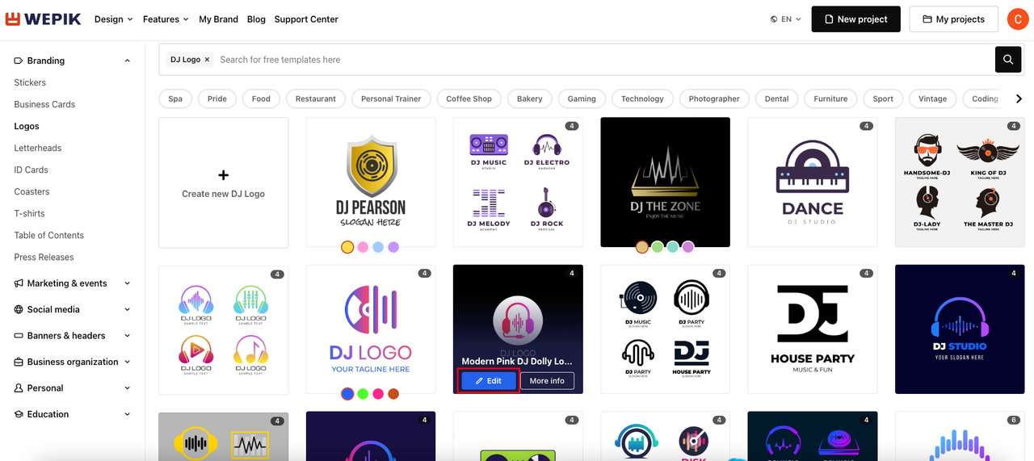Filter by the Restaurant chip
This screenshot has width=1034, height=461.
(x=316, y=98)
